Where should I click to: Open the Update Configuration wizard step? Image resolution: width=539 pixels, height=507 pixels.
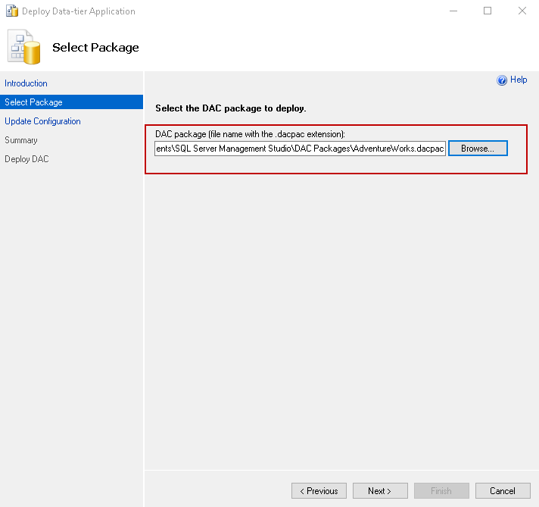(42, 121)
